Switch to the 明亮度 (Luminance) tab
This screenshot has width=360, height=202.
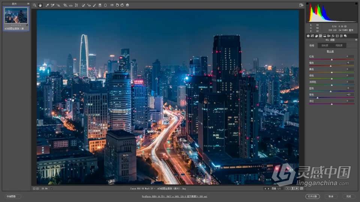pos(339,46)
